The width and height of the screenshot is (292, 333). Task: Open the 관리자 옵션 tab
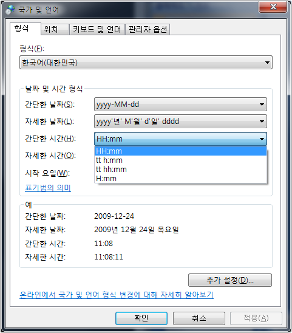148,29
